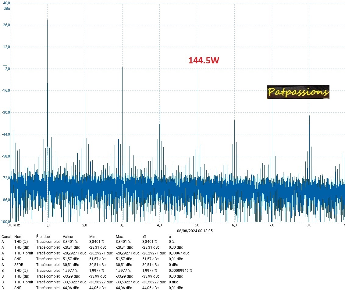Click the Patpassions watermark logo
This screenshot has width=345, height=291.
tap(298, 92)
